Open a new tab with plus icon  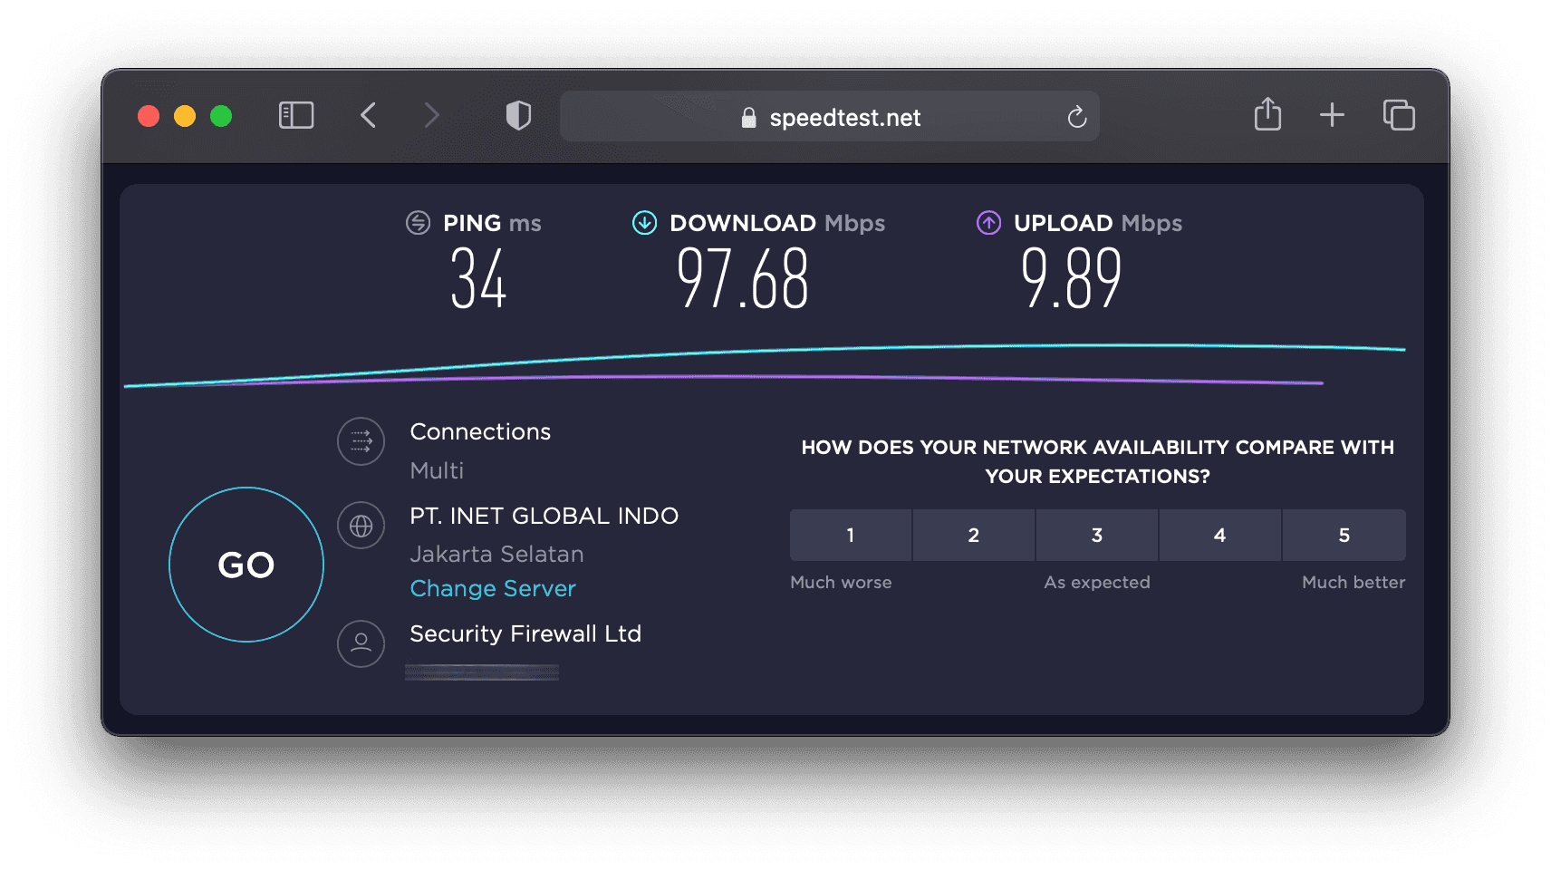click(x=1332, y=115)
